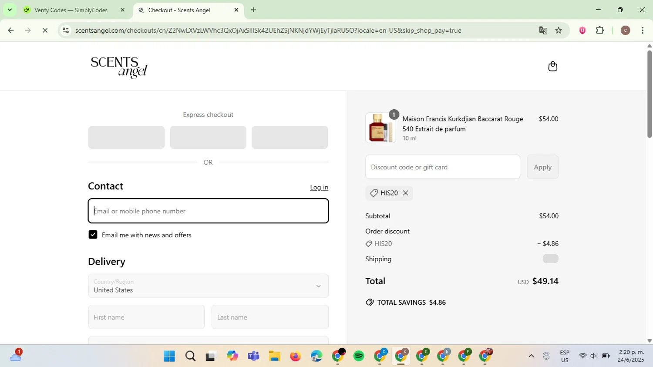Click the translate page icon
Screen dimensions: 653x367
(543, 30)
